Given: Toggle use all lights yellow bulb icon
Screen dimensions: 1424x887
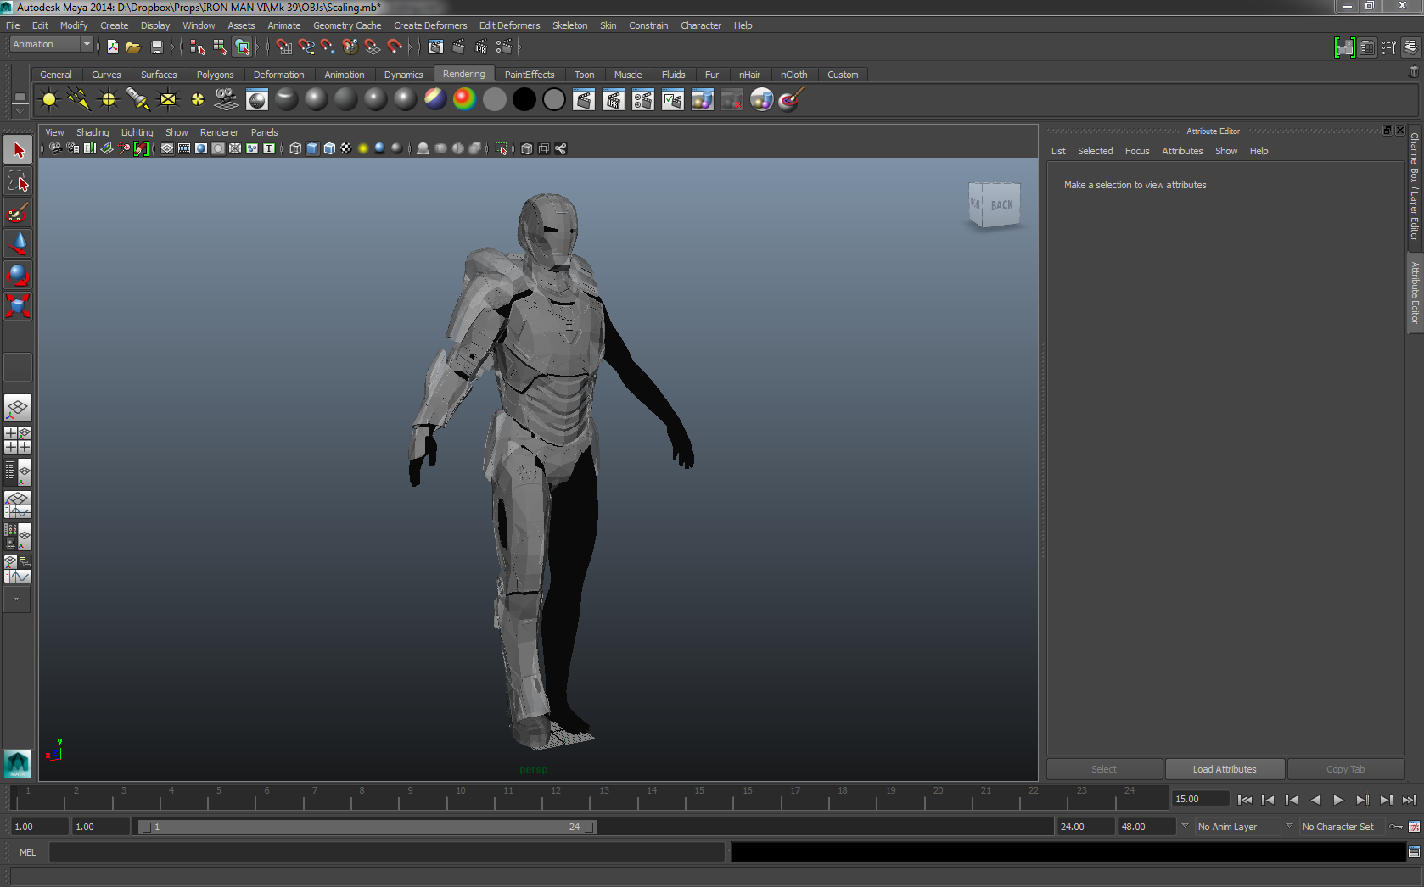Looking at the screenshot, I should point(363,148).
